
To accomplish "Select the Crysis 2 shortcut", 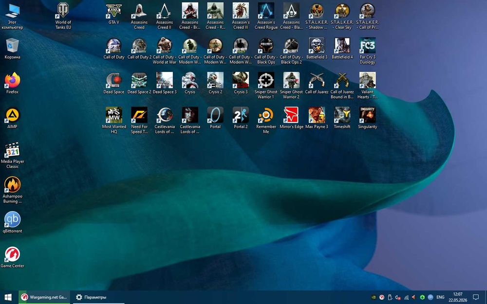I will pyautogui.click(x=215, y=84).
